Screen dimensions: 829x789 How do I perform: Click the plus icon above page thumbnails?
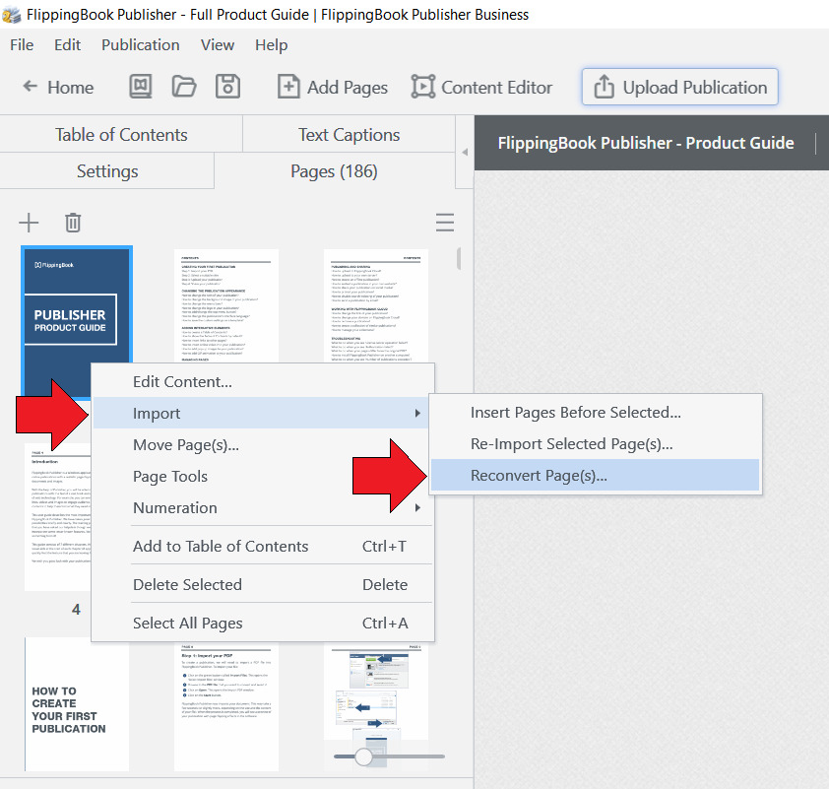click(x=29, y=223)
